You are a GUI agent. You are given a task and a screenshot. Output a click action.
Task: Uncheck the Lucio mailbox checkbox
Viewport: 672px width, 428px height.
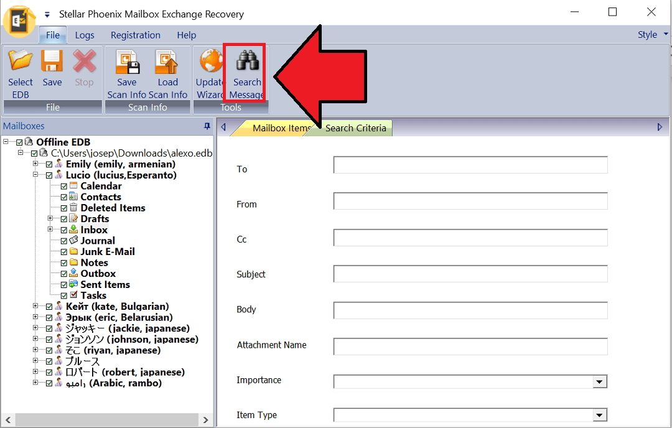tap(49, 175)
